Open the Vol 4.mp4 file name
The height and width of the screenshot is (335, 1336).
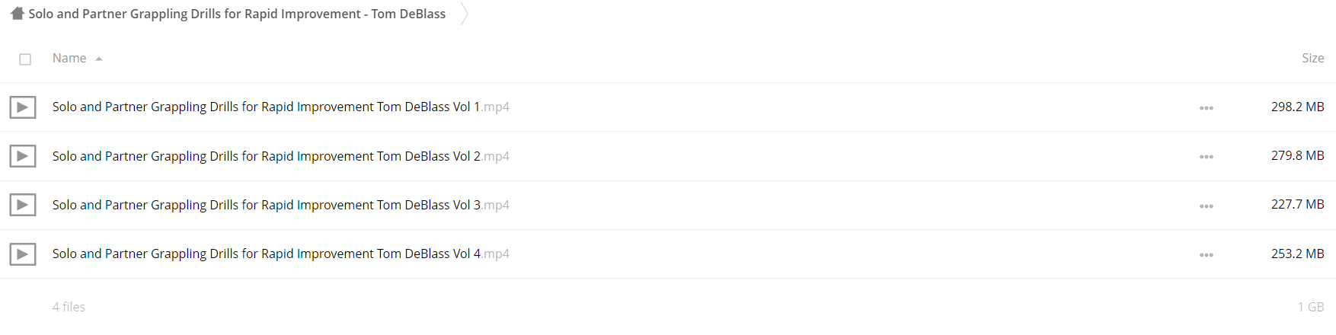(x=280, y=253)
